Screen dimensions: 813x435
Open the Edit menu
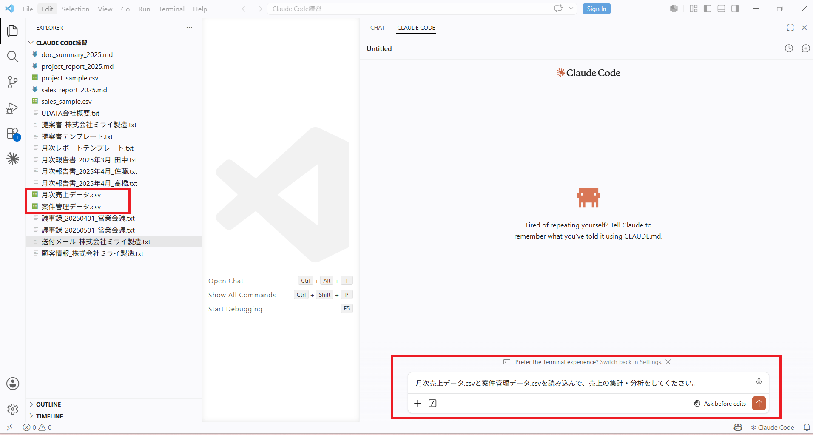tap(48, 9)
